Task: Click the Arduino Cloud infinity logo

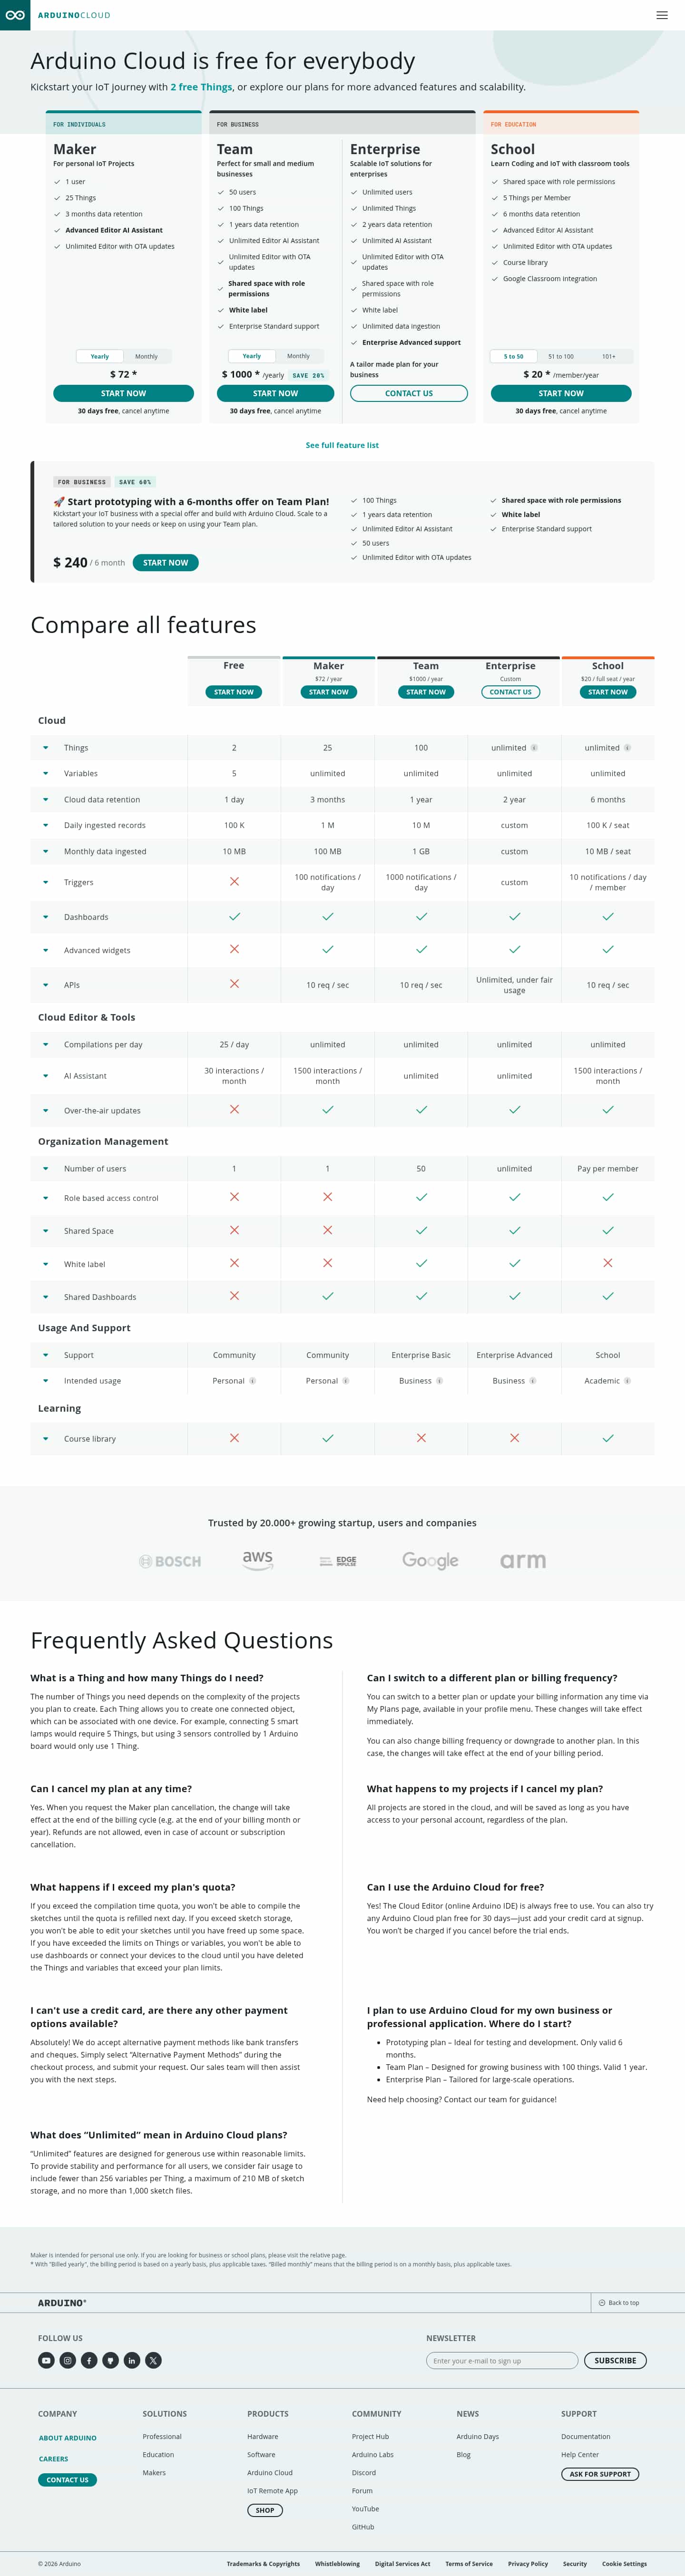Action: coord(15,15)
